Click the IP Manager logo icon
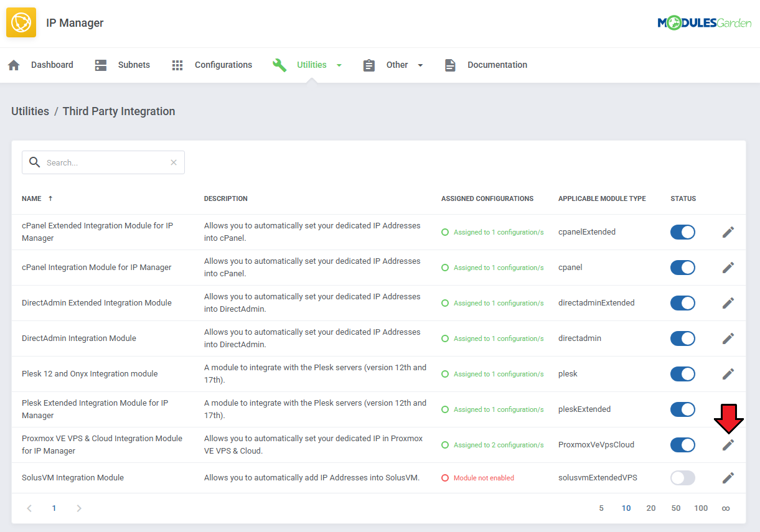This screenshot has height=532, width=760. pyautogui.click(x=21, y=23)
